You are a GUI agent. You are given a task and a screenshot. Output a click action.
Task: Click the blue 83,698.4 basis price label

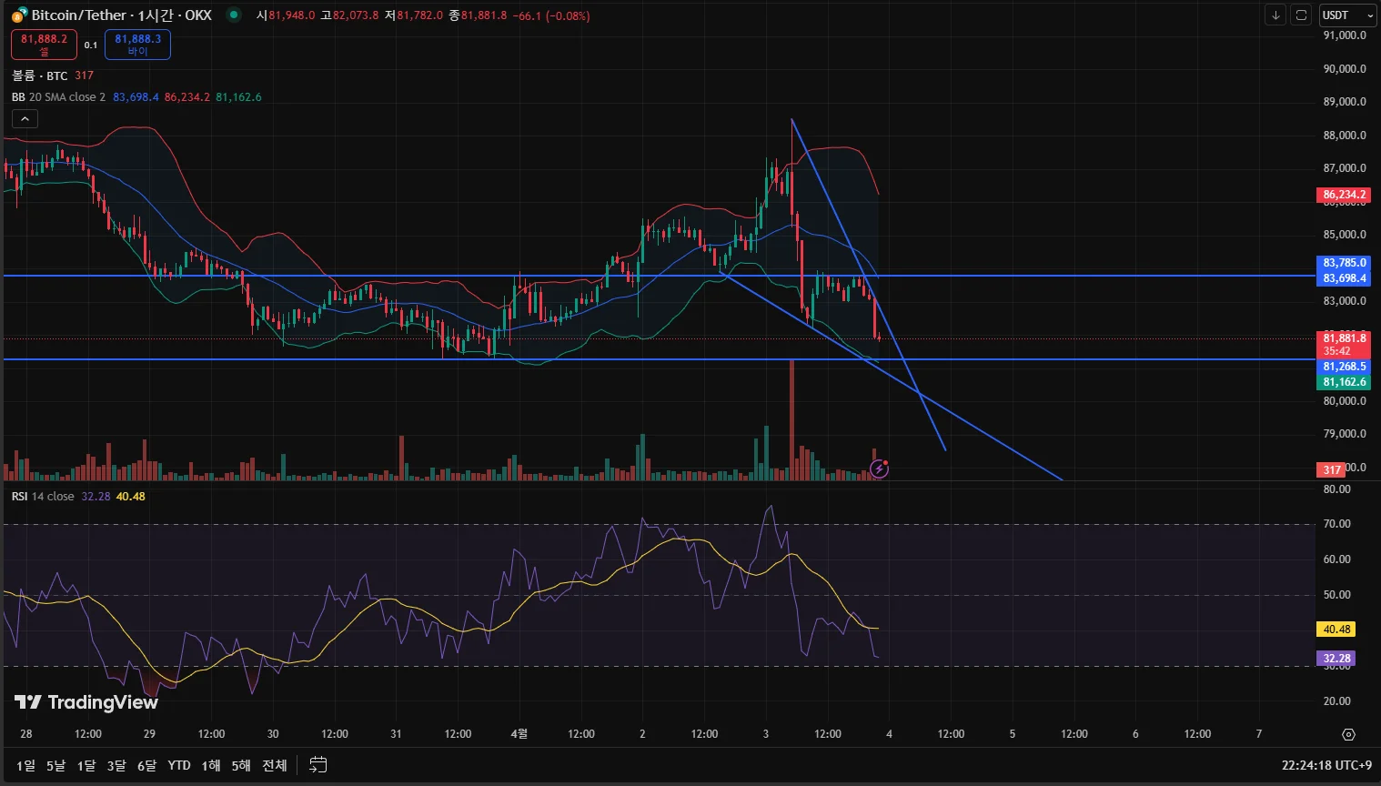pyautogui.click(x=1344, y=278)
